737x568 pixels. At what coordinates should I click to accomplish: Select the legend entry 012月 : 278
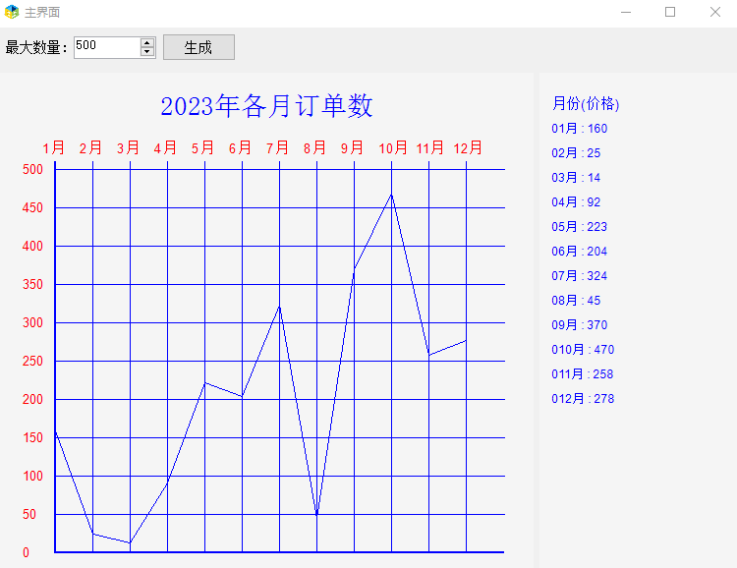click(x=584, y=399)
